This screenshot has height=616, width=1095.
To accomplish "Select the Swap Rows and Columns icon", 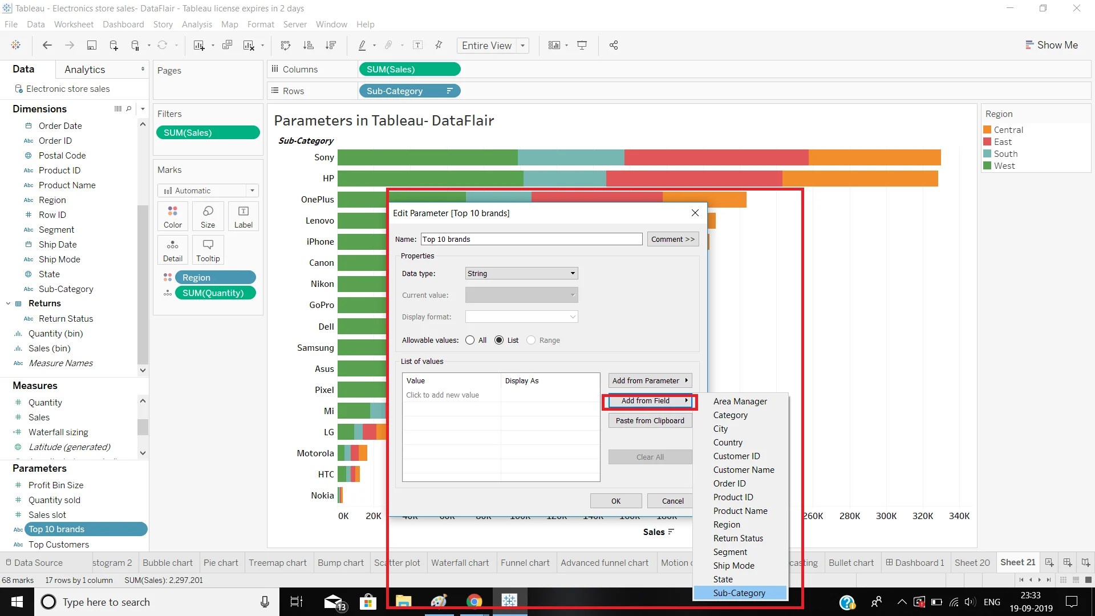I will (285, 45).
